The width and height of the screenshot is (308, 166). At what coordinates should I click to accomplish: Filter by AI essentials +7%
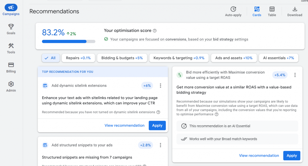click(x=279, y=58)
